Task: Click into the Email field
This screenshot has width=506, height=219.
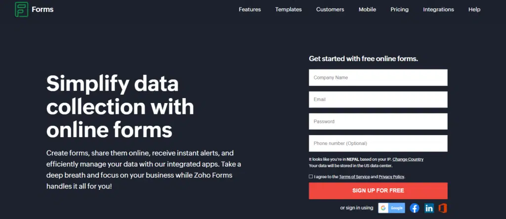Action: coord(378,99)
